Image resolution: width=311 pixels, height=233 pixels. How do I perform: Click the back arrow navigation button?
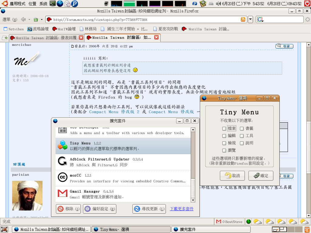23,20
